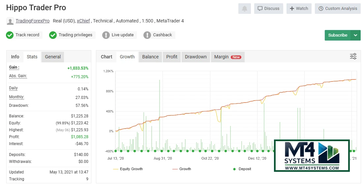
Task: Switch to the Drawdown chart tab
Action: pyautogui.click(x=196, y=57)
